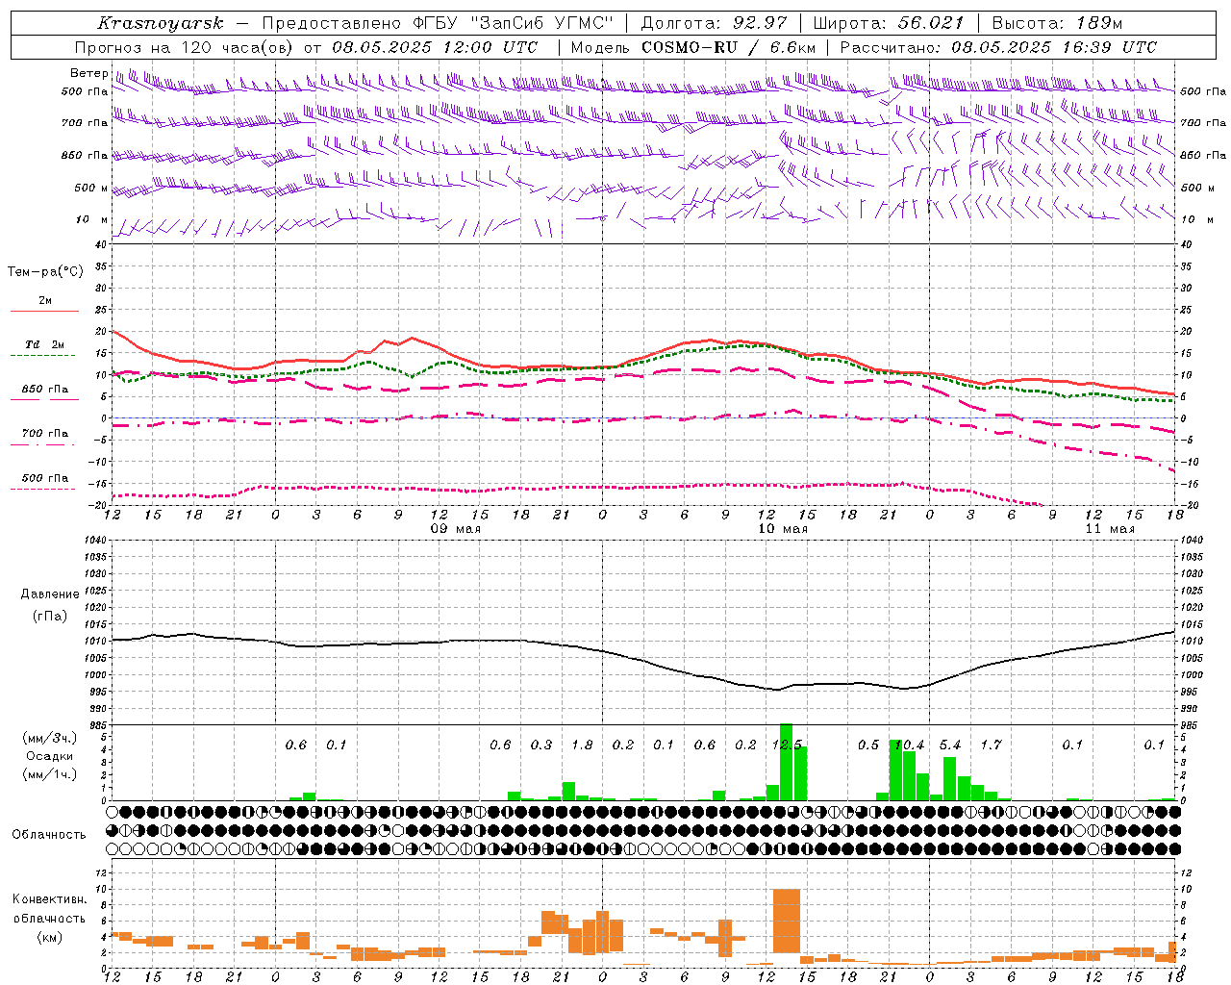This screenshot has height=985, width=1231.
Task: Click the Конвективн. convective cloud label
Action: pos(49,899)
